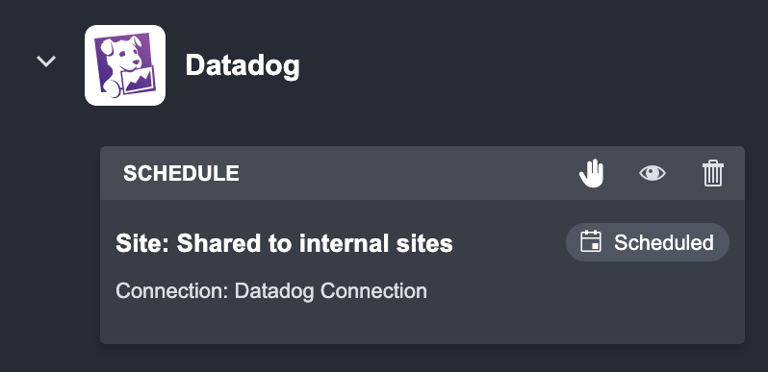Image resolution: width=768 pixels, height=372 pixels.
Task: Click the calendar icon in the Scheduled badge
Action: pyautogui.click(x=591, y=242)
